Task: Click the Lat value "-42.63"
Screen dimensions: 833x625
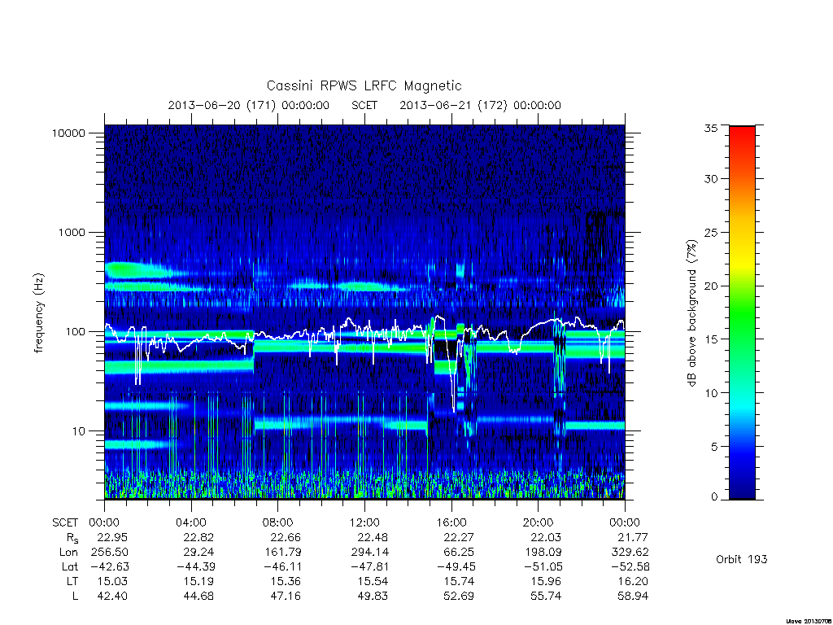Action: [109, 567]
